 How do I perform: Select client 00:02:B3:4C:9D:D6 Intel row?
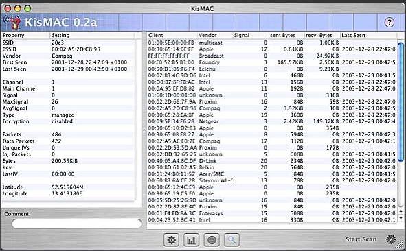coord(272,75)
